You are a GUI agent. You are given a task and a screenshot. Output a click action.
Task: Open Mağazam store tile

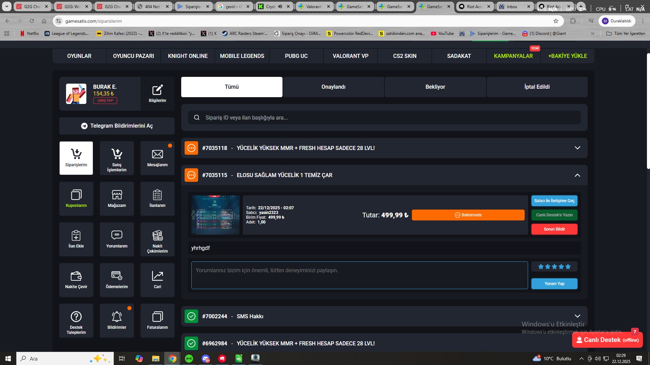pyautogui.click(x=117, y=199)
